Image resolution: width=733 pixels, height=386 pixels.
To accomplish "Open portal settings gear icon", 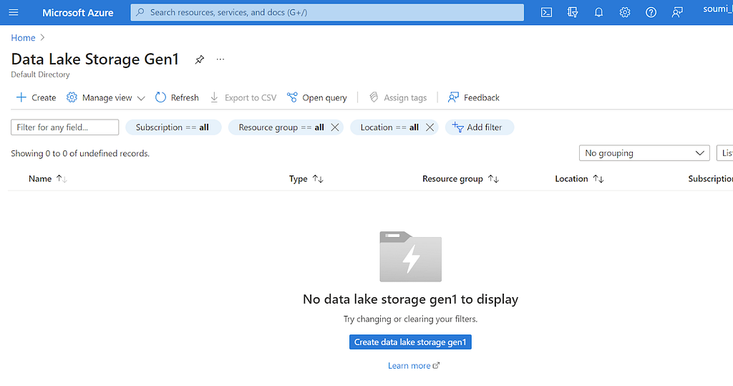I will pyautogui.click(x=625, y=13).
